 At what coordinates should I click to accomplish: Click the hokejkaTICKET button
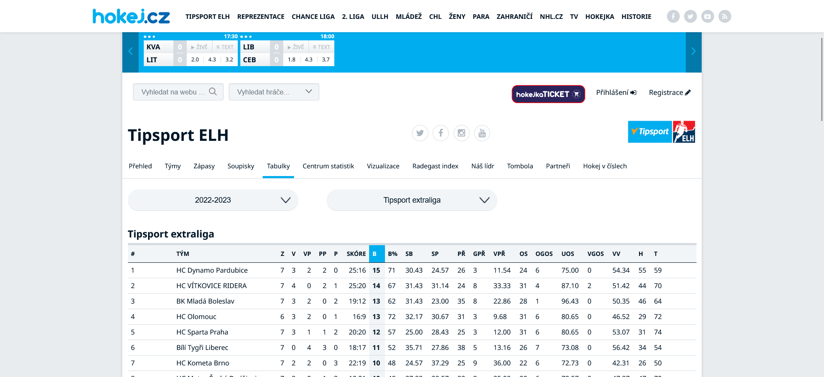click(x=548, y=94)
